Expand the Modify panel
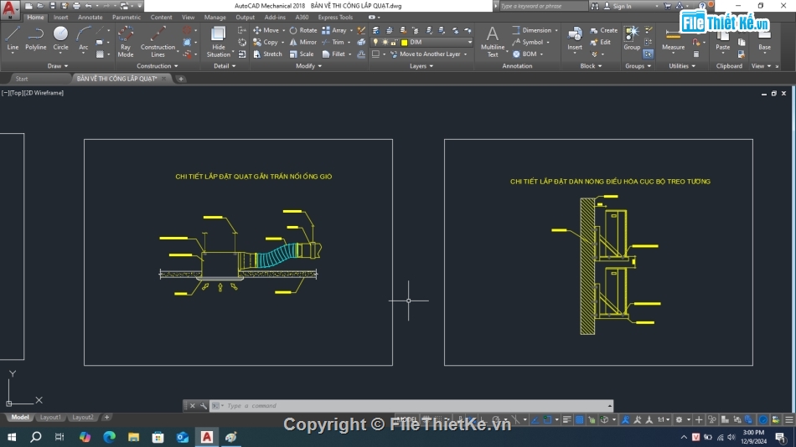796x447 pixels. (308, 66)
